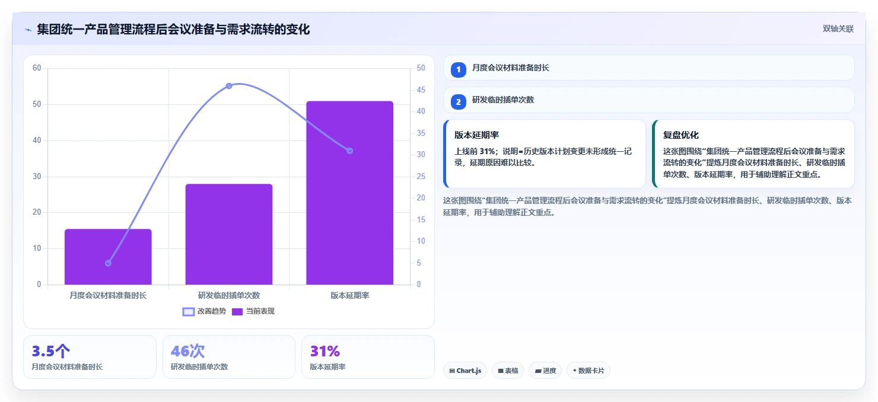The height and width of the screenshot is (402, 878).
Task: Click the right axis value 50
Action: (x=421, y=68)
